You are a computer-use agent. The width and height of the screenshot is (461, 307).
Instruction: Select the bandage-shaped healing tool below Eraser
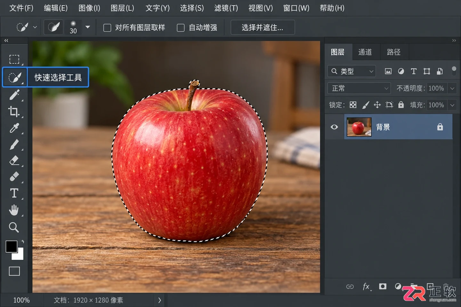[14, 177]
